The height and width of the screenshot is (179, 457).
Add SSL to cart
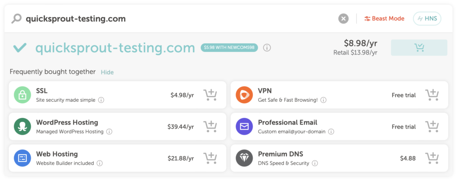pyautogui.click(x=210, y=95)
